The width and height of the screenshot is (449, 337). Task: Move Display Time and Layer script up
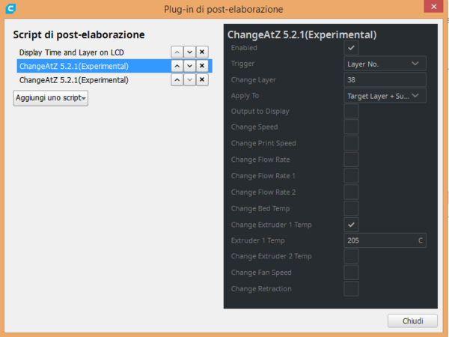177,52
